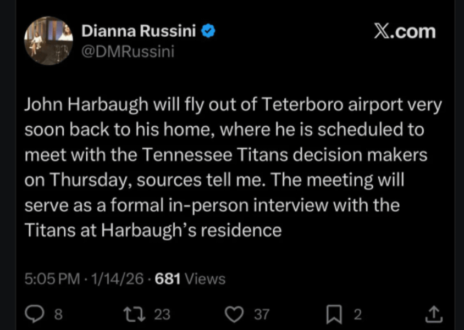Open the share arrow icon
The image size is (464, 330).
[434, 314]
